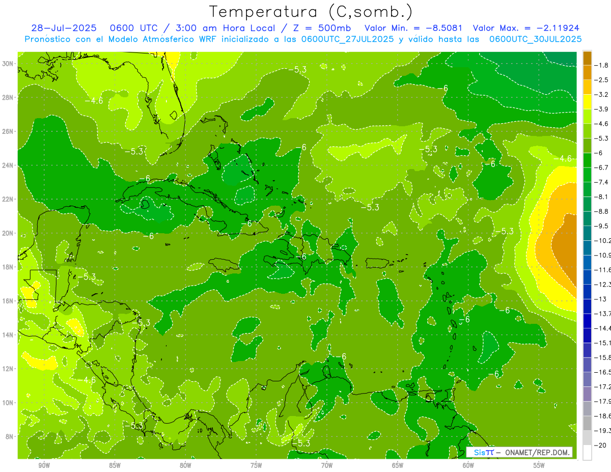Click the latitude label '28N'
611x472 pixels.
8,98
